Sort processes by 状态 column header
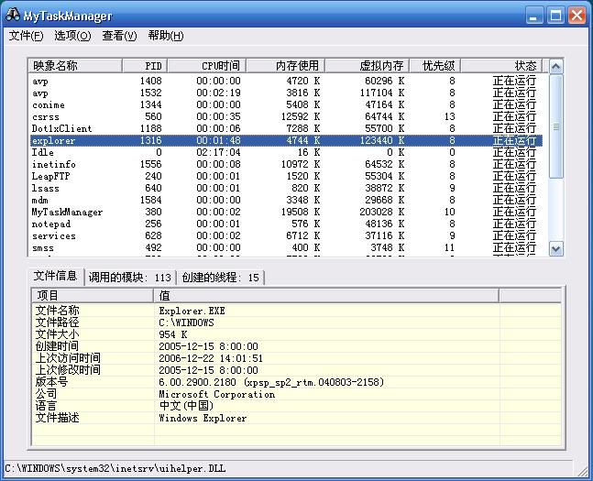 coord(501,66)
